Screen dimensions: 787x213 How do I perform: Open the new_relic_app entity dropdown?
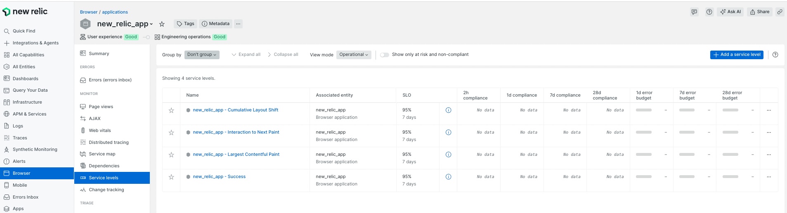(x=125, y=24)
